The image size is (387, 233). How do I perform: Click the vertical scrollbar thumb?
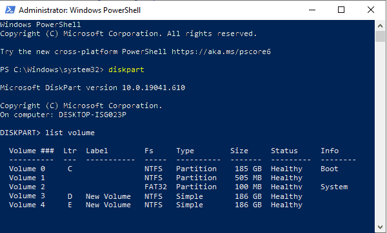(x=380, y=36)
